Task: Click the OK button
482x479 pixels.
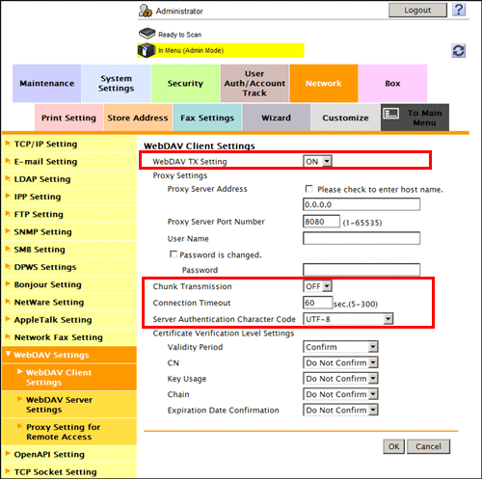Action: point(394,446)
